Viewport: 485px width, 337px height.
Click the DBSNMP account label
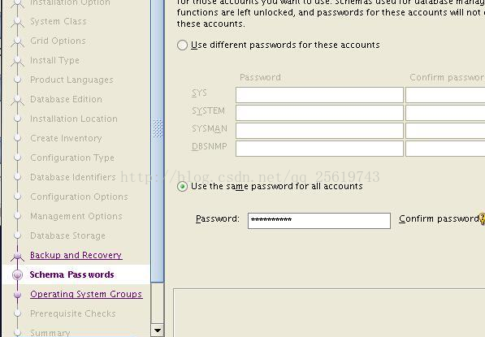(210, 146)
